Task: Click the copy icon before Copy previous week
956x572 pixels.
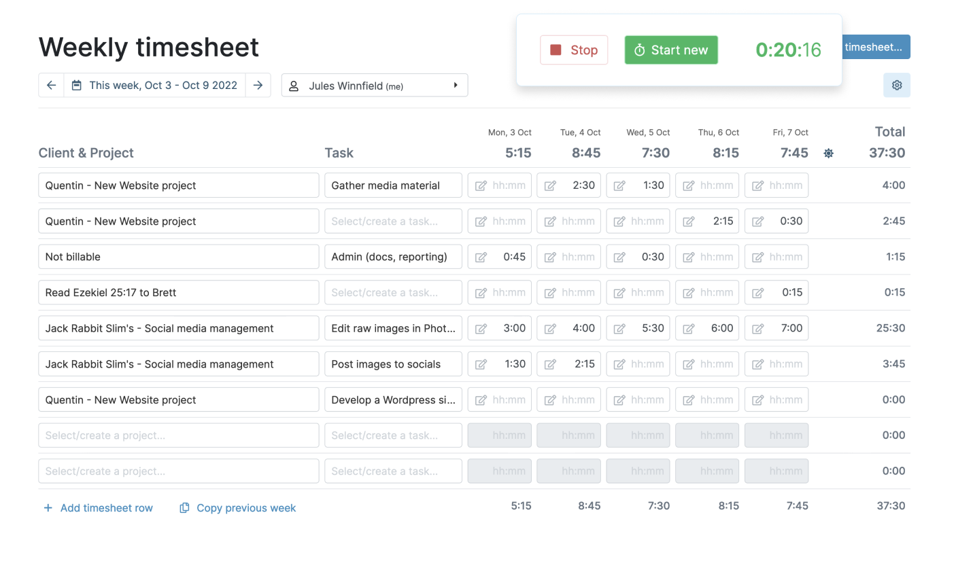Action: 184,507
